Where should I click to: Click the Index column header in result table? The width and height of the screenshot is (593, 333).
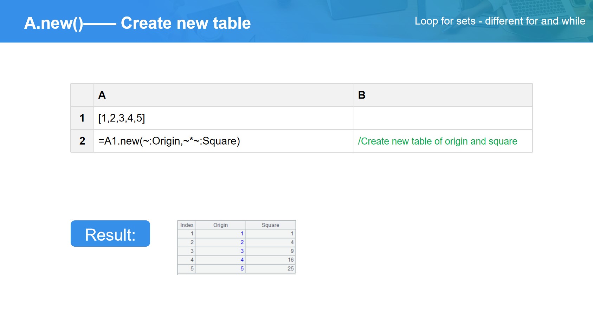[x=187, y=225]
